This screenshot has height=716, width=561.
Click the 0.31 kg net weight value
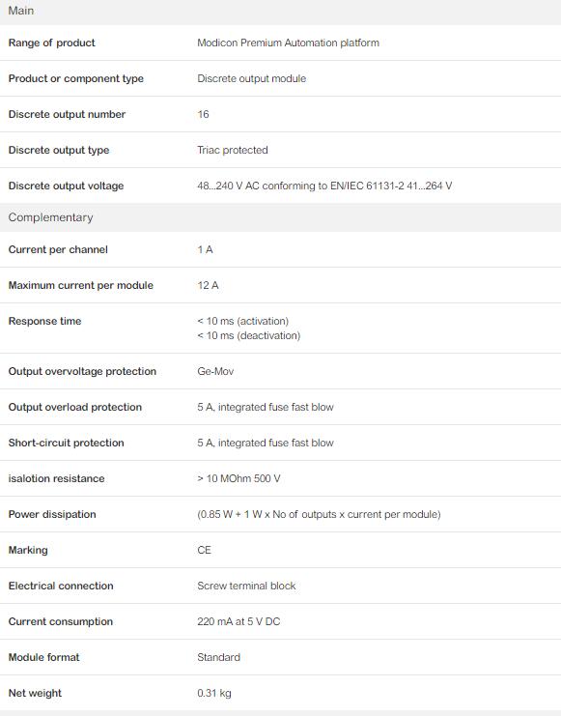click(214, 693)
